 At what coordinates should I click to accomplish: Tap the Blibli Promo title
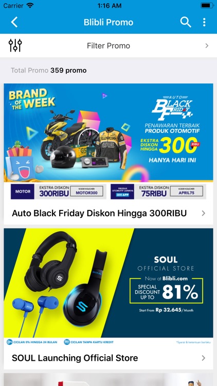point(109,22)
